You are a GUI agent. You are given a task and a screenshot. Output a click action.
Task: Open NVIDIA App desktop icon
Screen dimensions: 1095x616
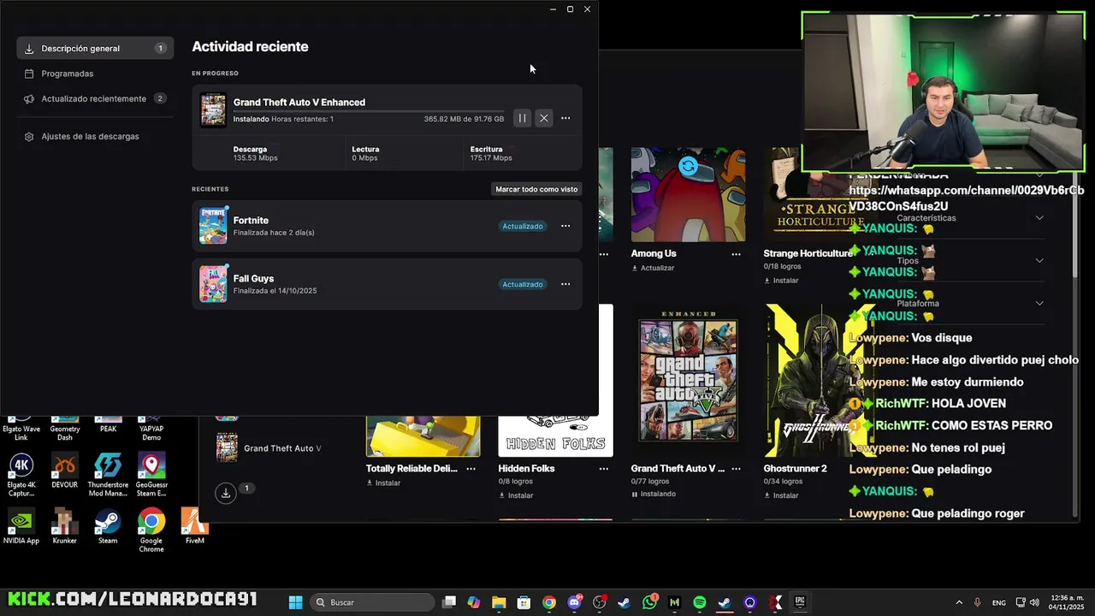tap(21, 527)
